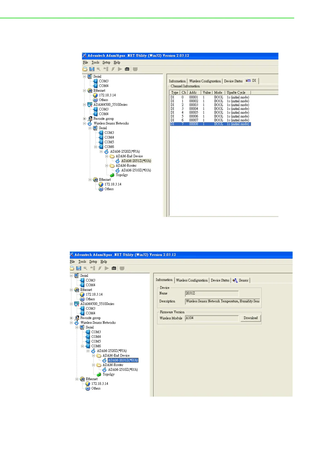
Task: Click the Addr column header
Action: click(x=194, y=93)
